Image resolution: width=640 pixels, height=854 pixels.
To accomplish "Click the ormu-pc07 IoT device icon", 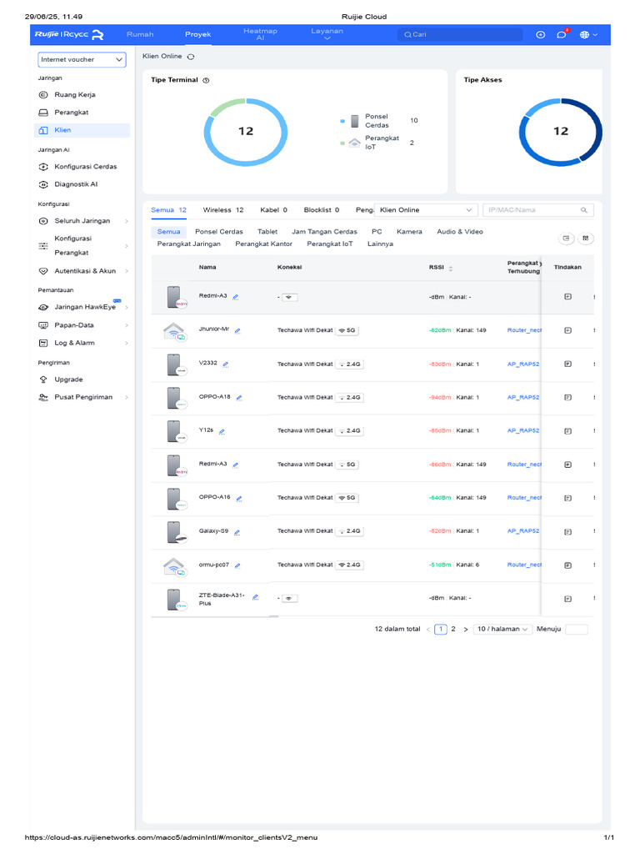I will point(175,566).
